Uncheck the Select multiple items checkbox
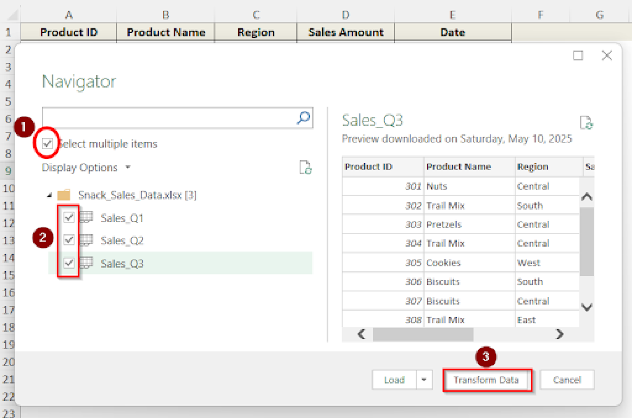Screen dimensions: 632x418 coord(48,143)
